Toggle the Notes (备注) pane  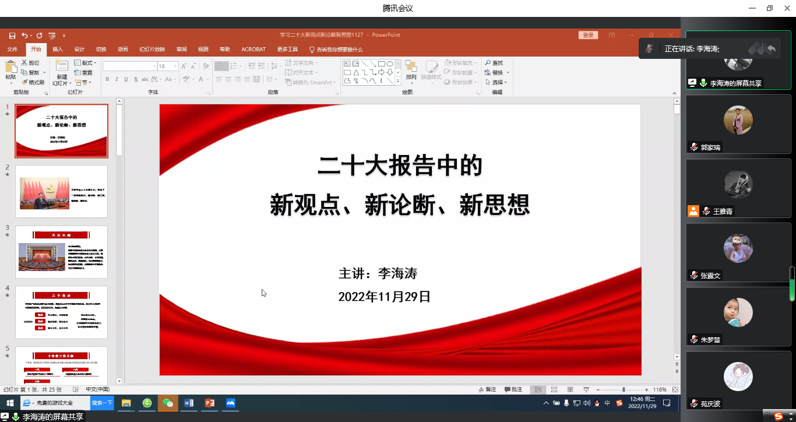pos(487,389)
